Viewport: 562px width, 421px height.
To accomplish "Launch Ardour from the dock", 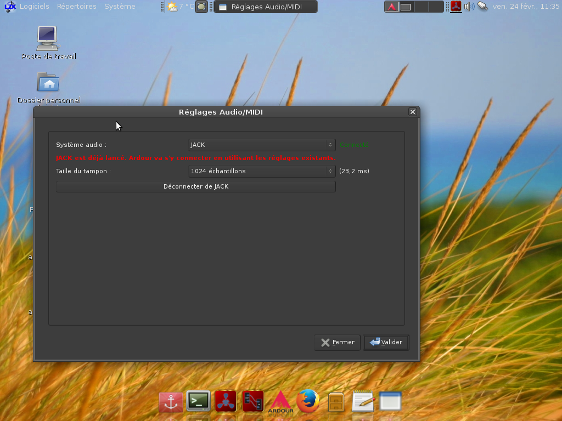I will click(x=280, y=401).
